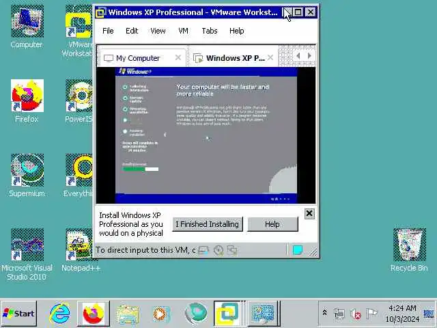This screenshot has height=328, width=437.
Task: Click the last running app taskbar button
Action: [263, 314]
